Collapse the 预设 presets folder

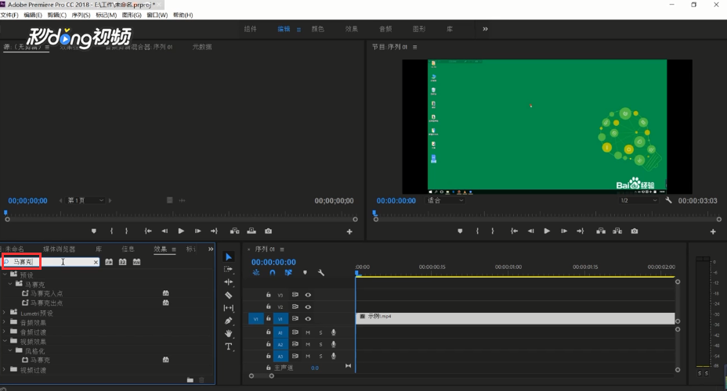click(5, 274)
